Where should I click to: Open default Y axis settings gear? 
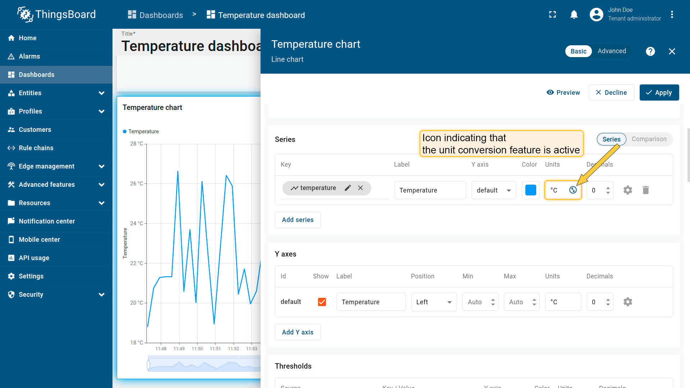pos(627,302)
